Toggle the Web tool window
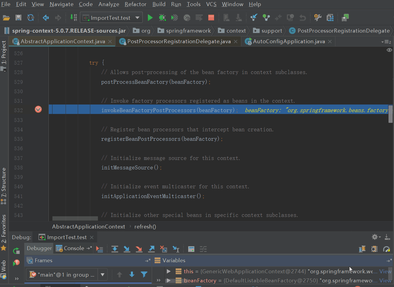 pos(4,270)
